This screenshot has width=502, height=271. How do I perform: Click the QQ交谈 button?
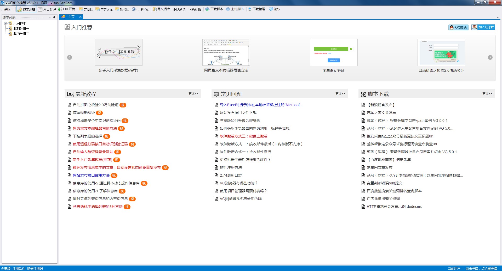coord(458,27)
